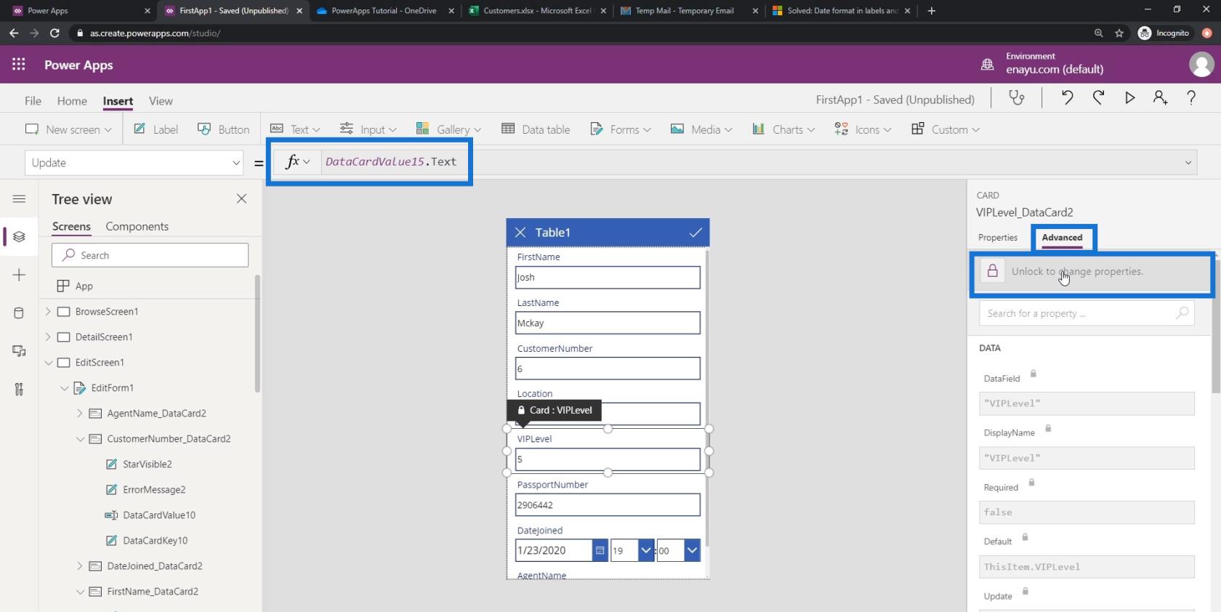Screen dimensions: 1221x612
Task: Open the Text controls dropdown
Action: coord(295,129)
